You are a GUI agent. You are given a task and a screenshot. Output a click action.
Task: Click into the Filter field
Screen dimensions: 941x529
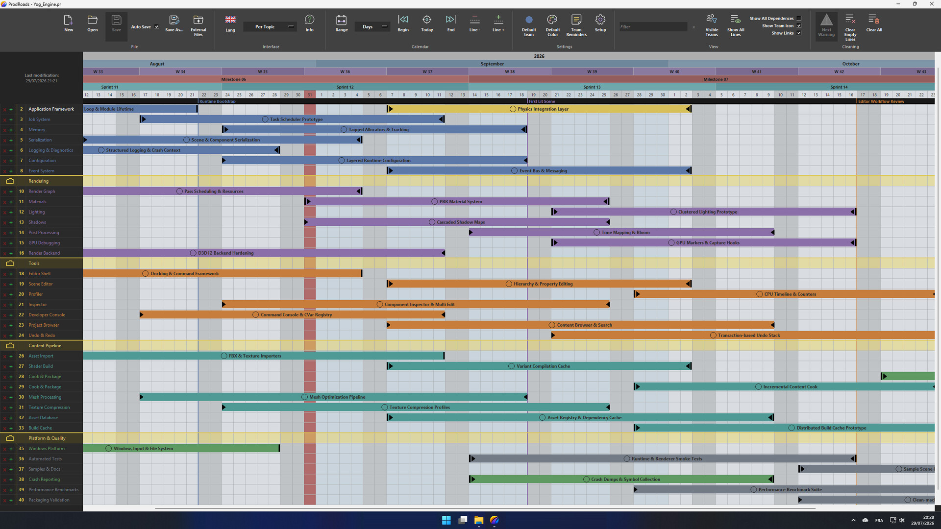click(653, 27)
